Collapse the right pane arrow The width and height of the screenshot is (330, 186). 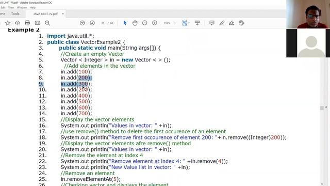tap(326, 107)
